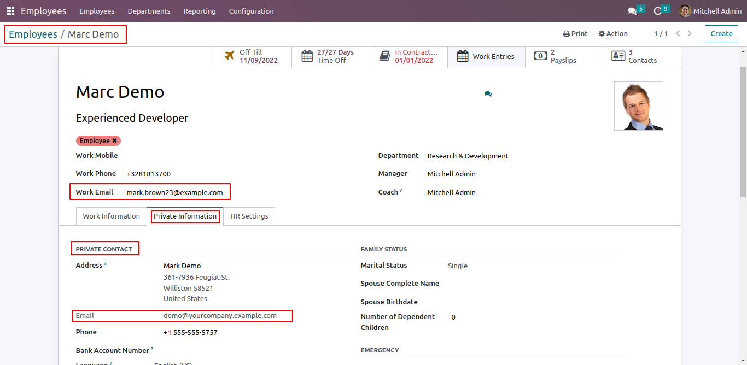Click the book icon for In Contract
This screenshot has height=365, width=747.
[385, 56]
